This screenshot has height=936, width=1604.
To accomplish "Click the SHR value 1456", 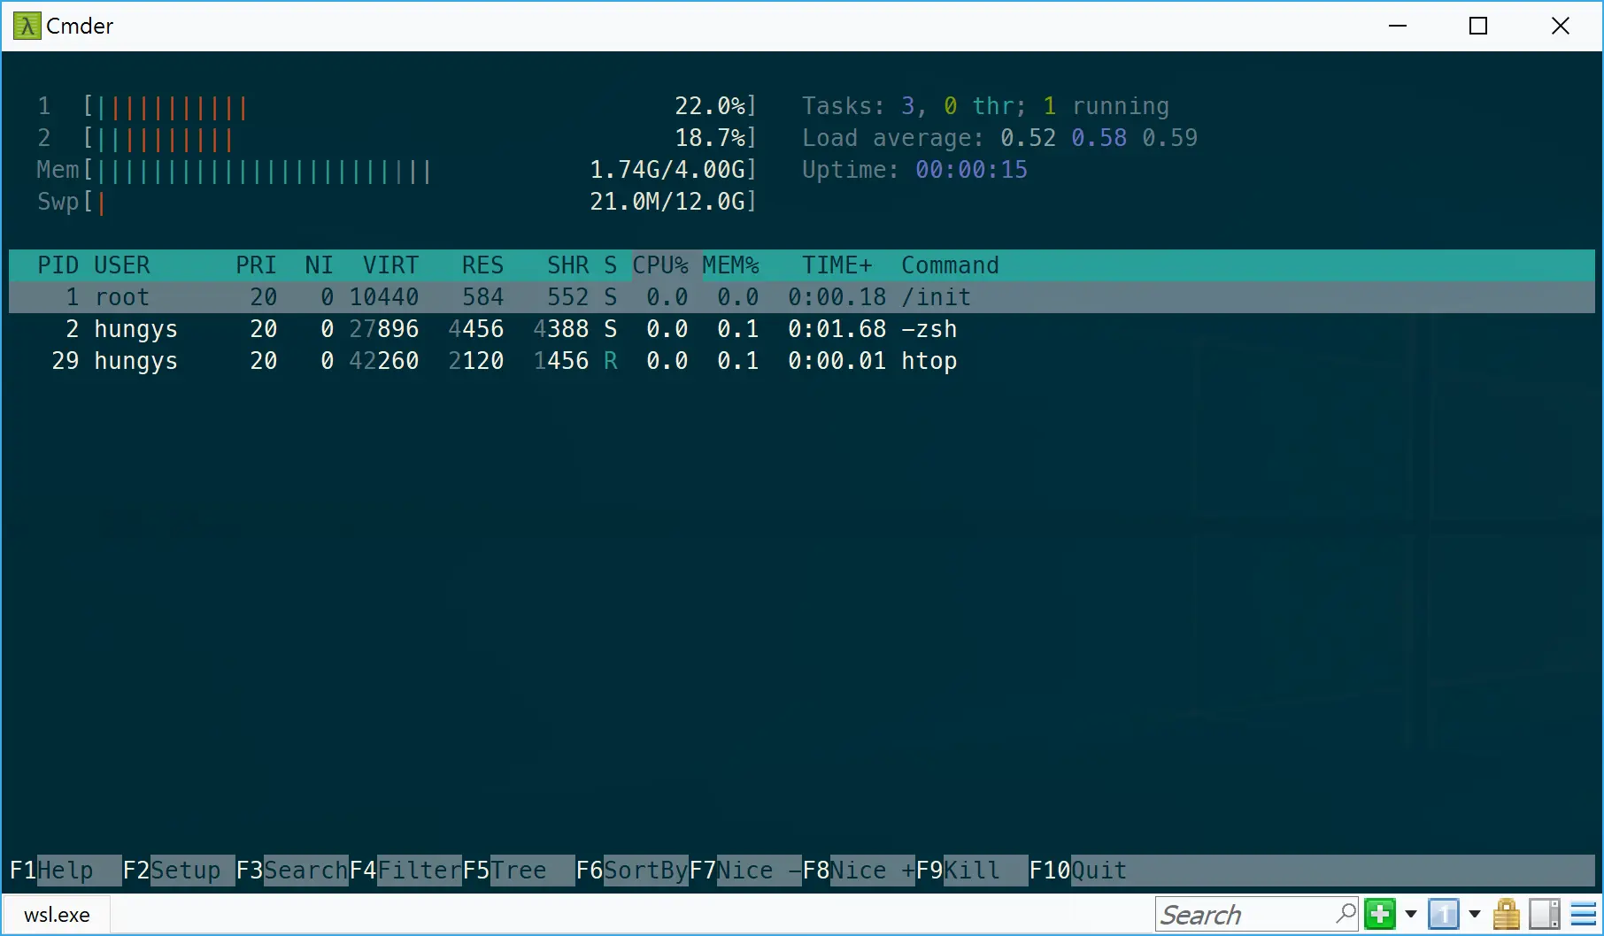I will pyautogui.click(x=561, y=361).
